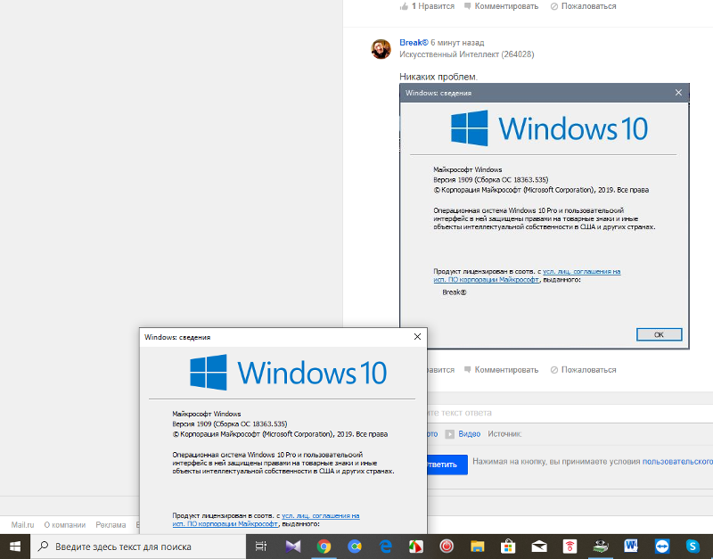Screen dimensions: 713x559
Task: Click Break®'s avatar picture
Action: (381, 49)
